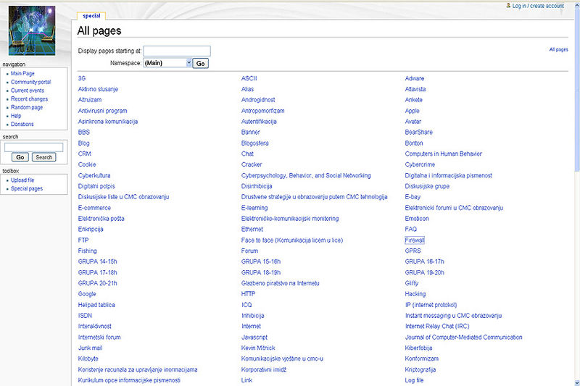Open the Junk mail page

pos(90,348)
